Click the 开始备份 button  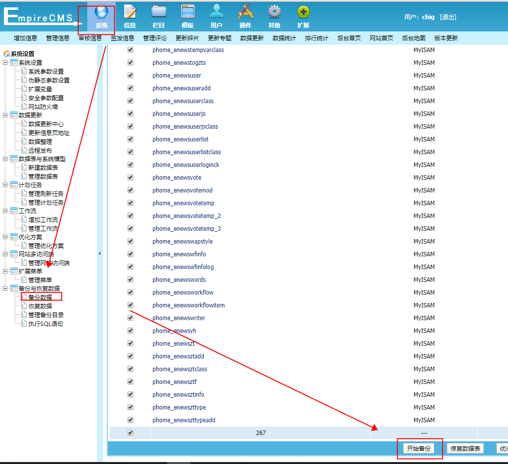tap(419, 448)
